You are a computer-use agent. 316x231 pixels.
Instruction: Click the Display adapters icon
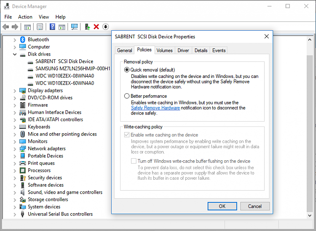click(23, 90)
